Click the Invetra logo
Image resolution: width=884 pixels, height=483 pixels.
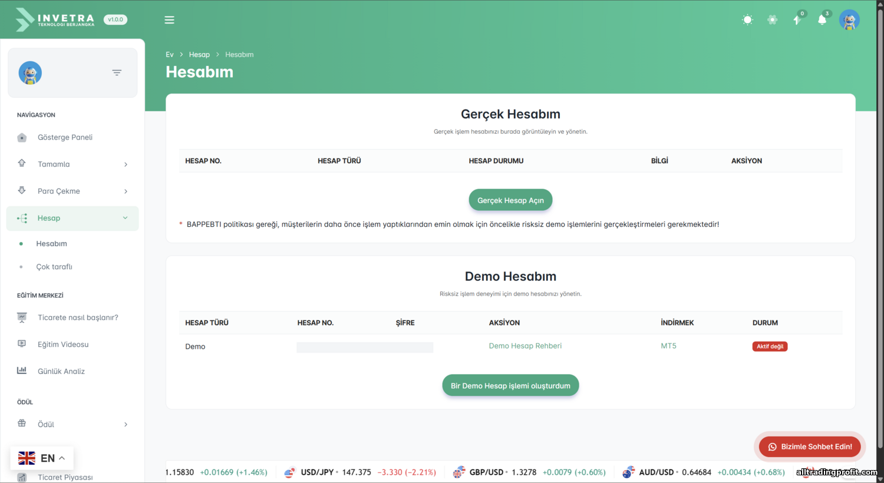[x=55, y=20]
